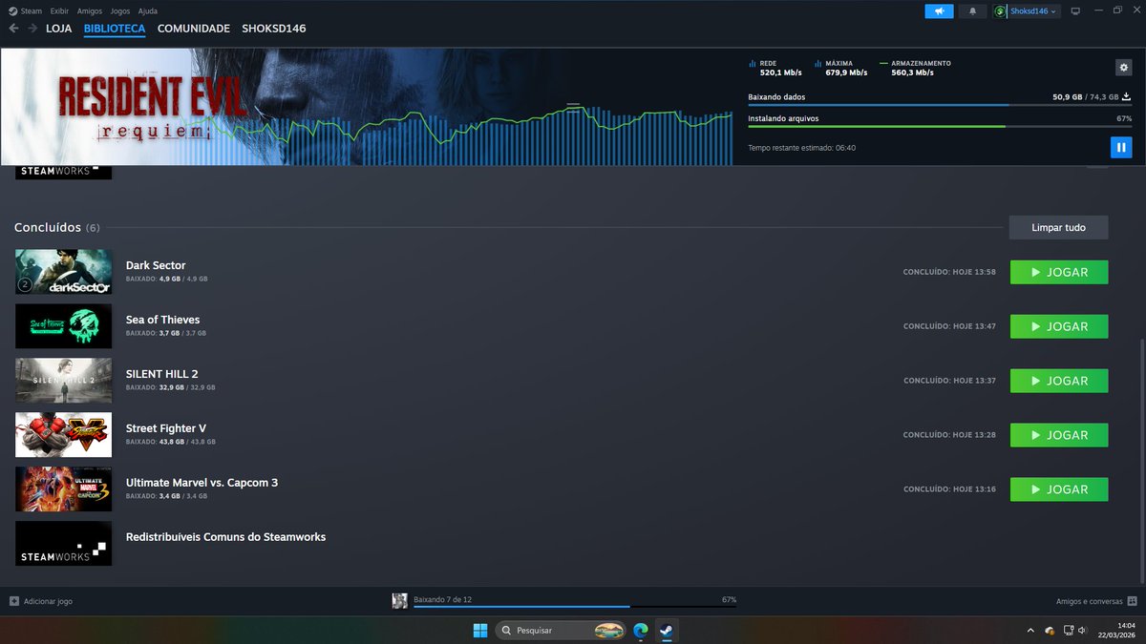
Task: Switch to the BIBLIOTECA tab
Action: click(x=115, y=29)
